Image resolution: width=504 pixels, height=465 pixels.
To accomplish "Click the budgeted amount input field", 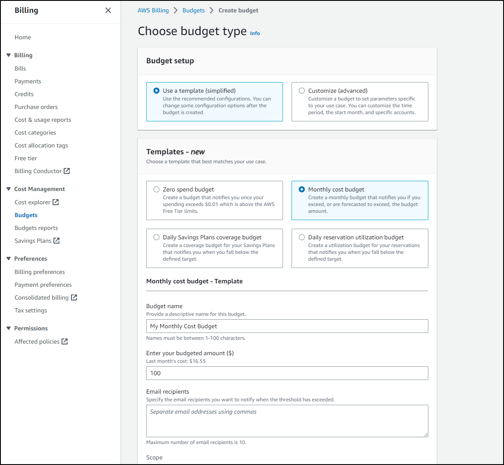I will (287, 373).
